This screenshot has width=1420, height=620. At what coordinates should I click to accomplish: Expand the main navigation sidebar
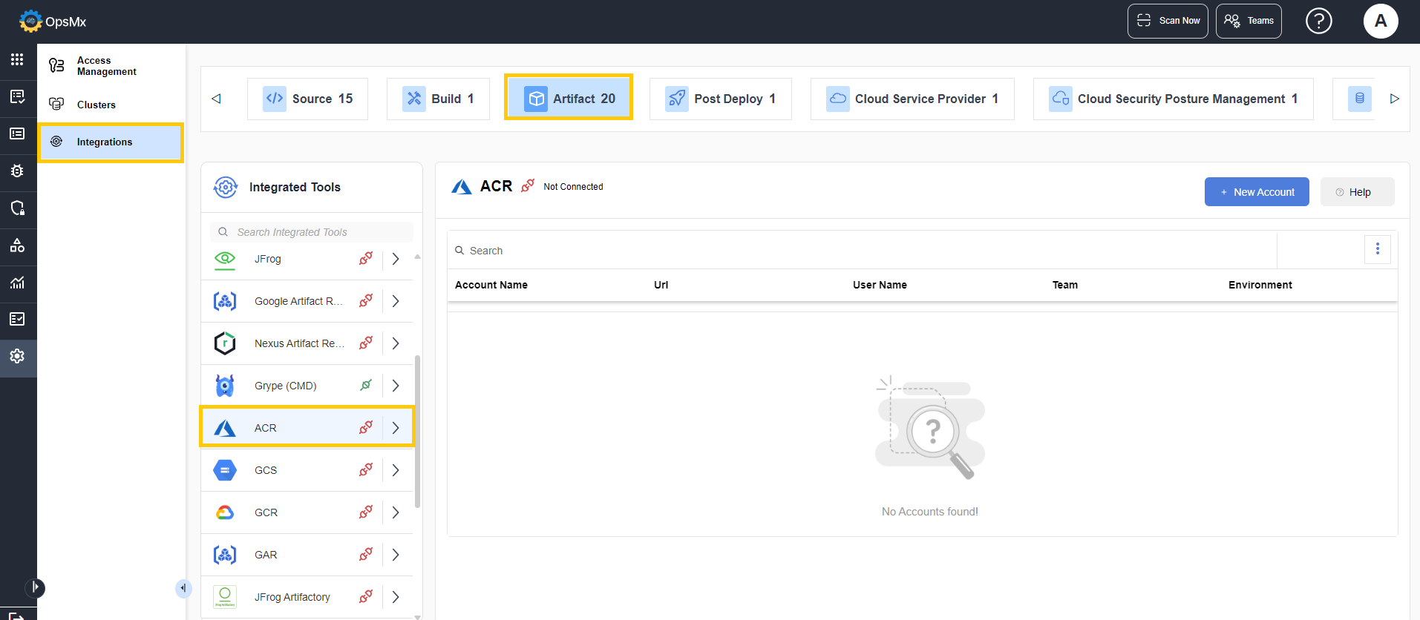(35, 587)
